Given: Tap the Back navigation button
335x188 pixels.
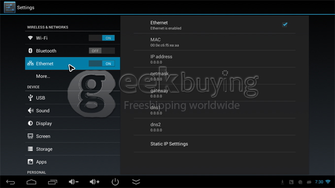Looking at the screenshot, I should (x=10, y=182).
